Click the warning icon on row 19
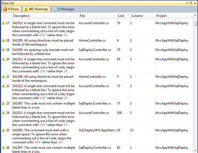This screenshot has width=198, height=153. click(3, 50)
